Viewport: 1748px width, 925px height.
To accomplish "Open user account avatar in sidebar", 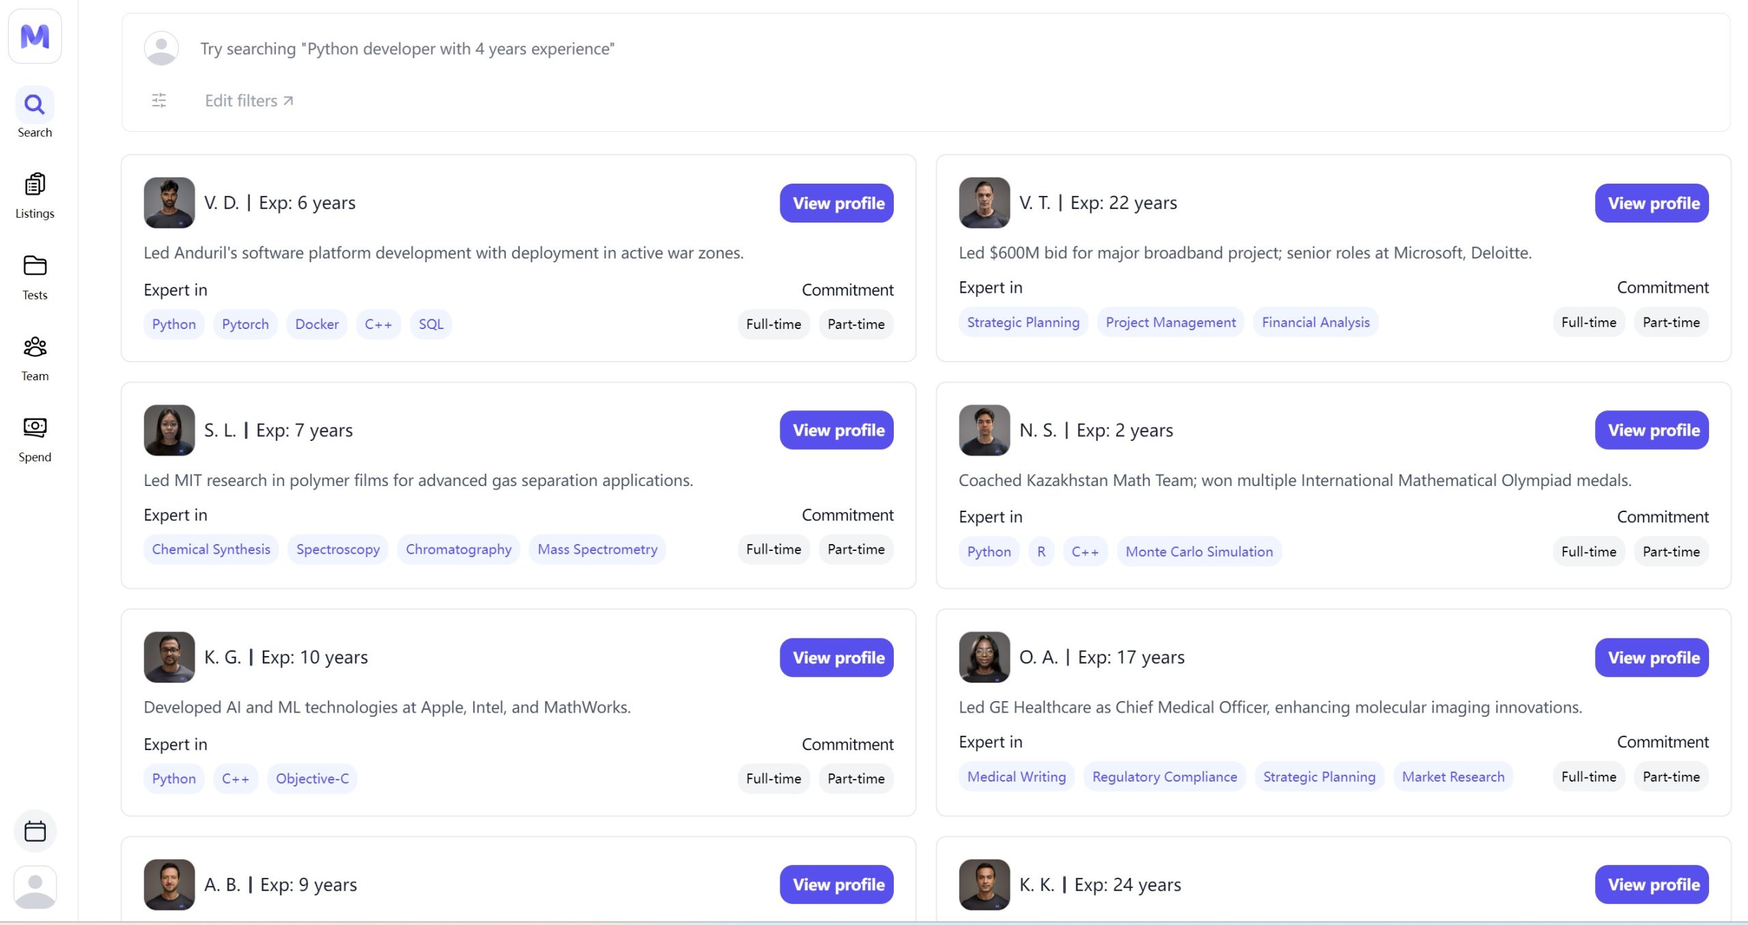I will [35, 887].
